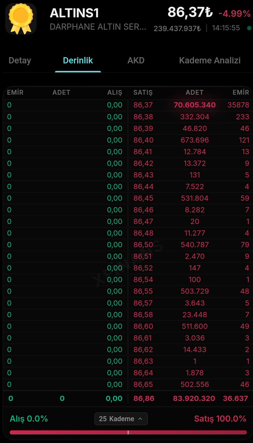
Task: Select the Derinlik tab
Action: 78,61
